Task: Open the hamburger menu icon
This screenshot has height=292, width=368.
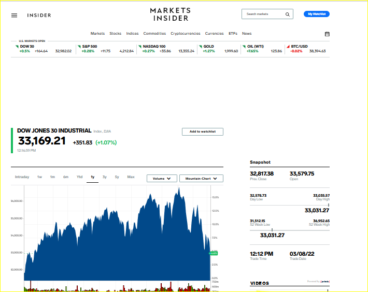Action: pos(15,15)
